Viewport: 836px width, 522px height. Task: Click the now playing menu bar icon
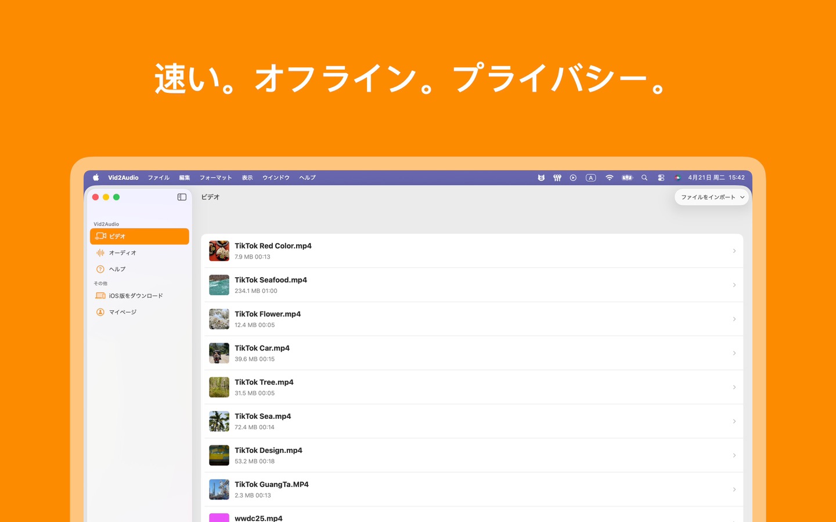[573, 178]
